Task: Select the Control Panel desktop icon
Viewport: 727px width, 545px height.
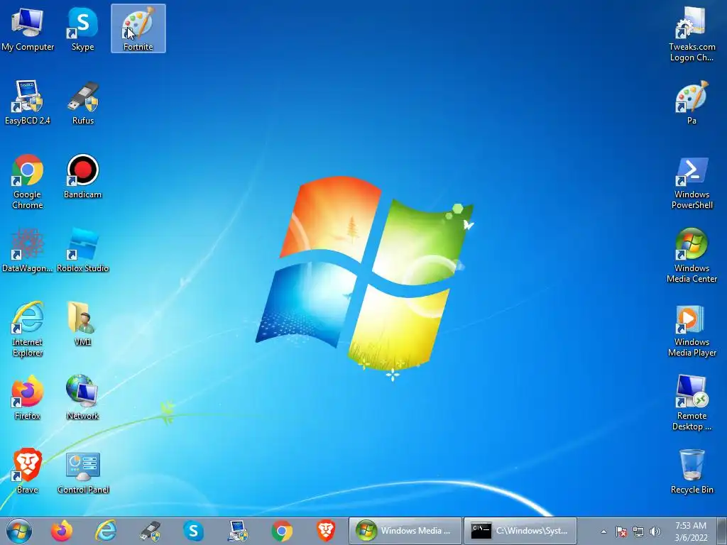Action: 82,471
